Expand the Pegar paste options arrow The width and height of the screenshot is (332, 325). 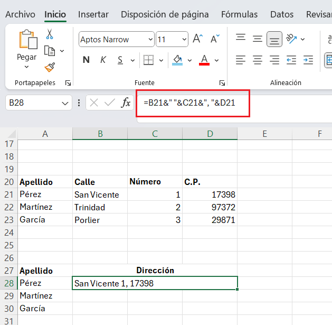click(26, 67)
